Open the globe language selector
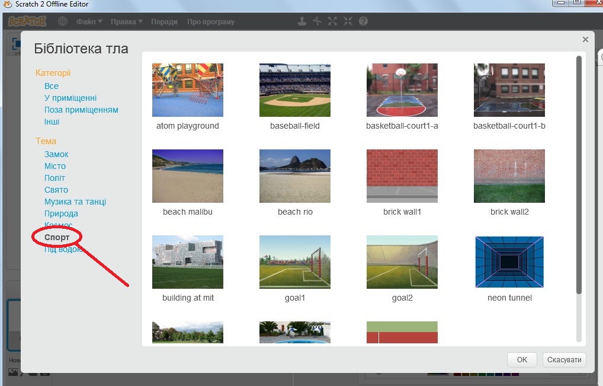 63,21
